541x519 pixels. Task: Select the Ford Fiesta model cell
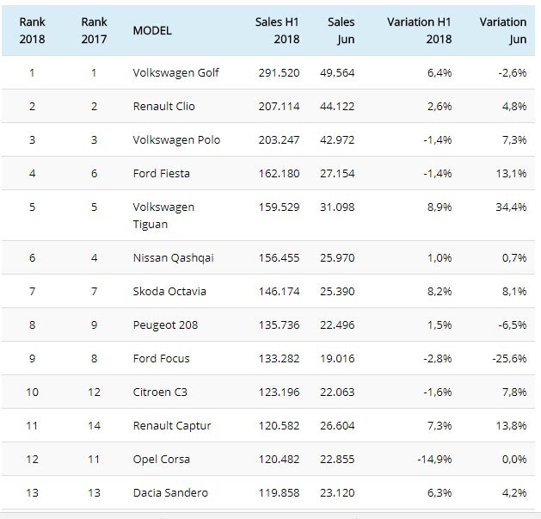[162, 174]
